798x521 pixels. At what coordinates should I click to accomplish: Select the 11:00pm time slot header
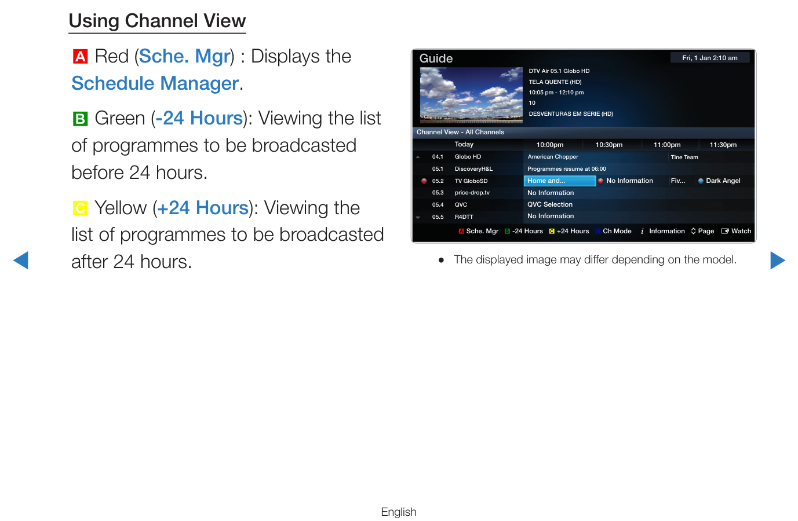click(667, 145)
